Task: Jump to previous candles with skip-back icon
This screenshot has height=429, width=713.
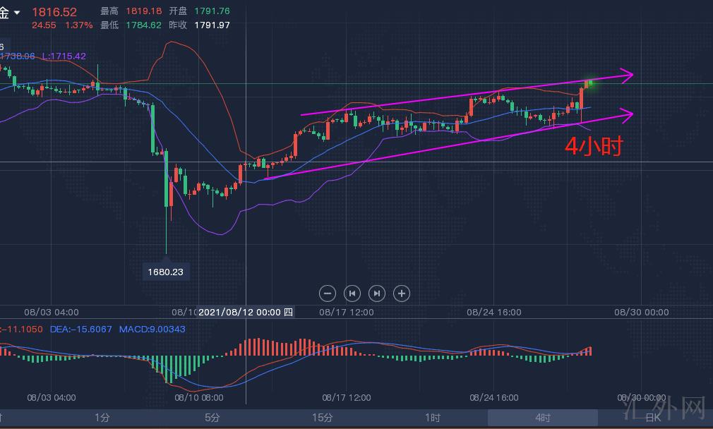Action: pyautogui.click(x=352, y=293)
